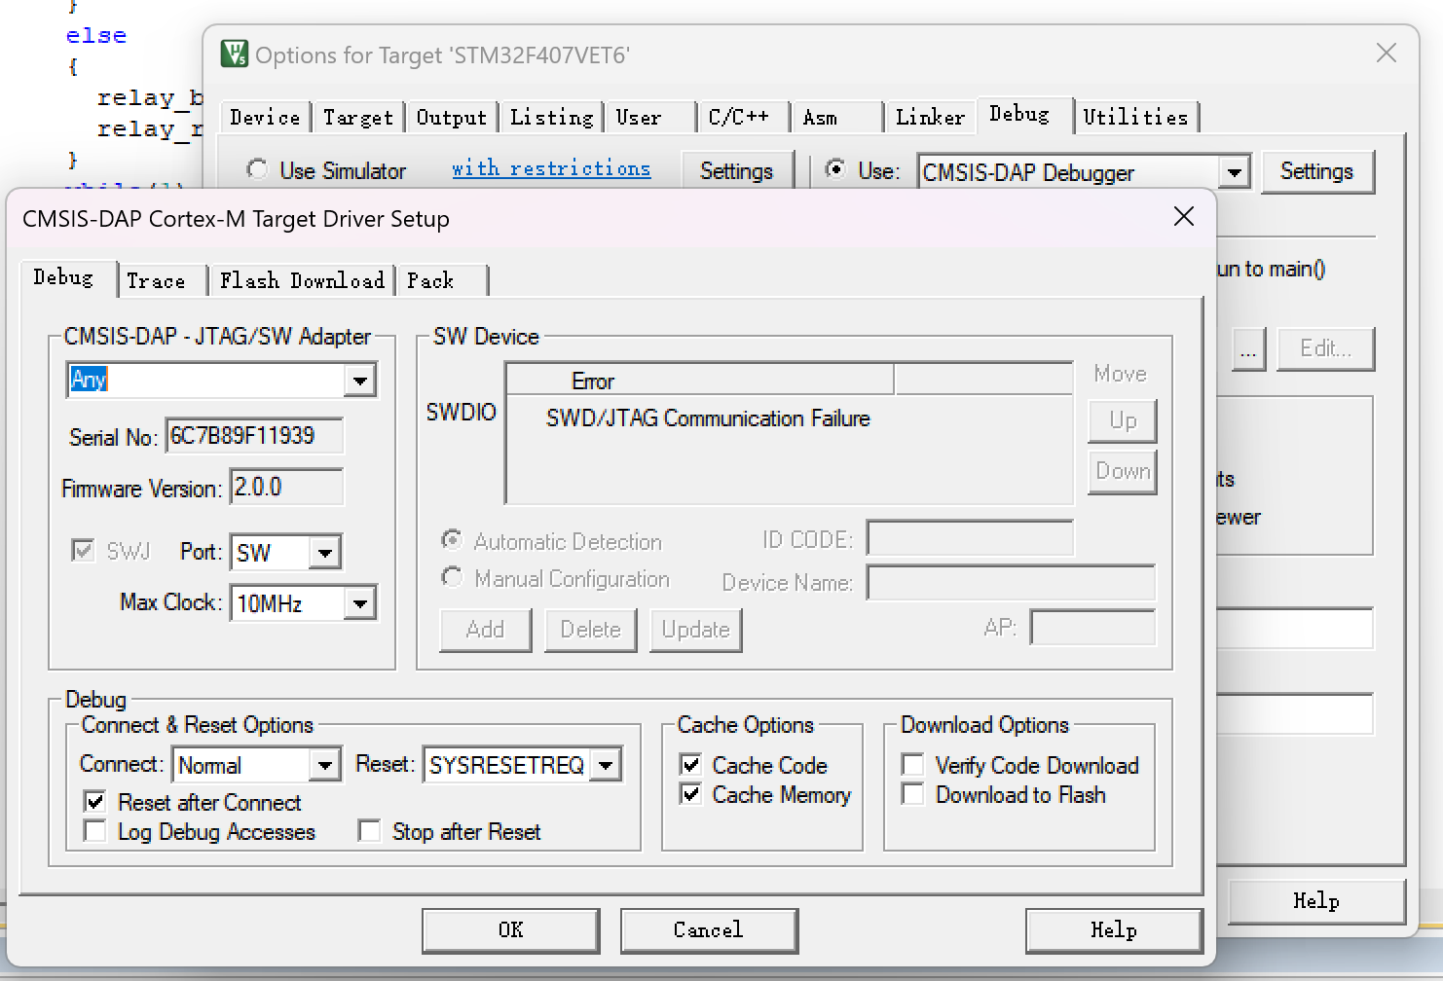Select the Use Simulator radio button
The width and height of the screenshot is (1443, 981).
click(257, 170)
